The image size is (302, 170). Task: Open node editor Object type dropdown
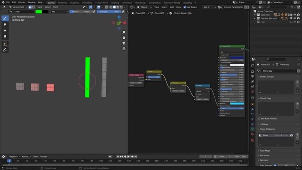click(x=144, y=7)
